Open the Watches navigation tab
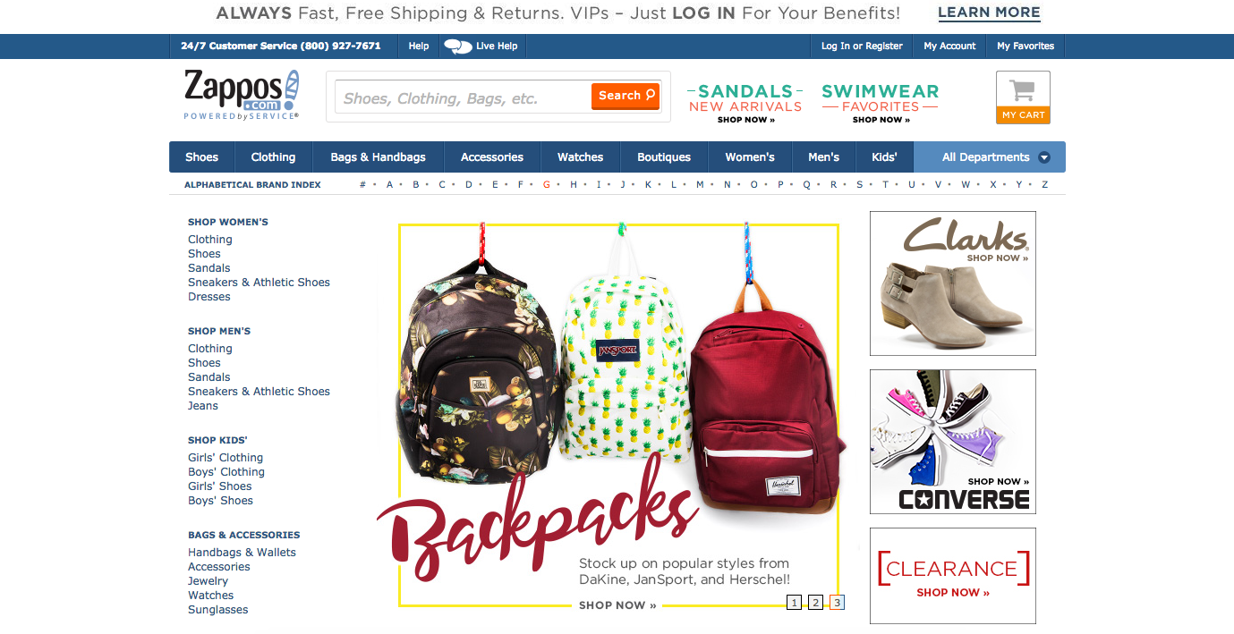 (581, 157)
